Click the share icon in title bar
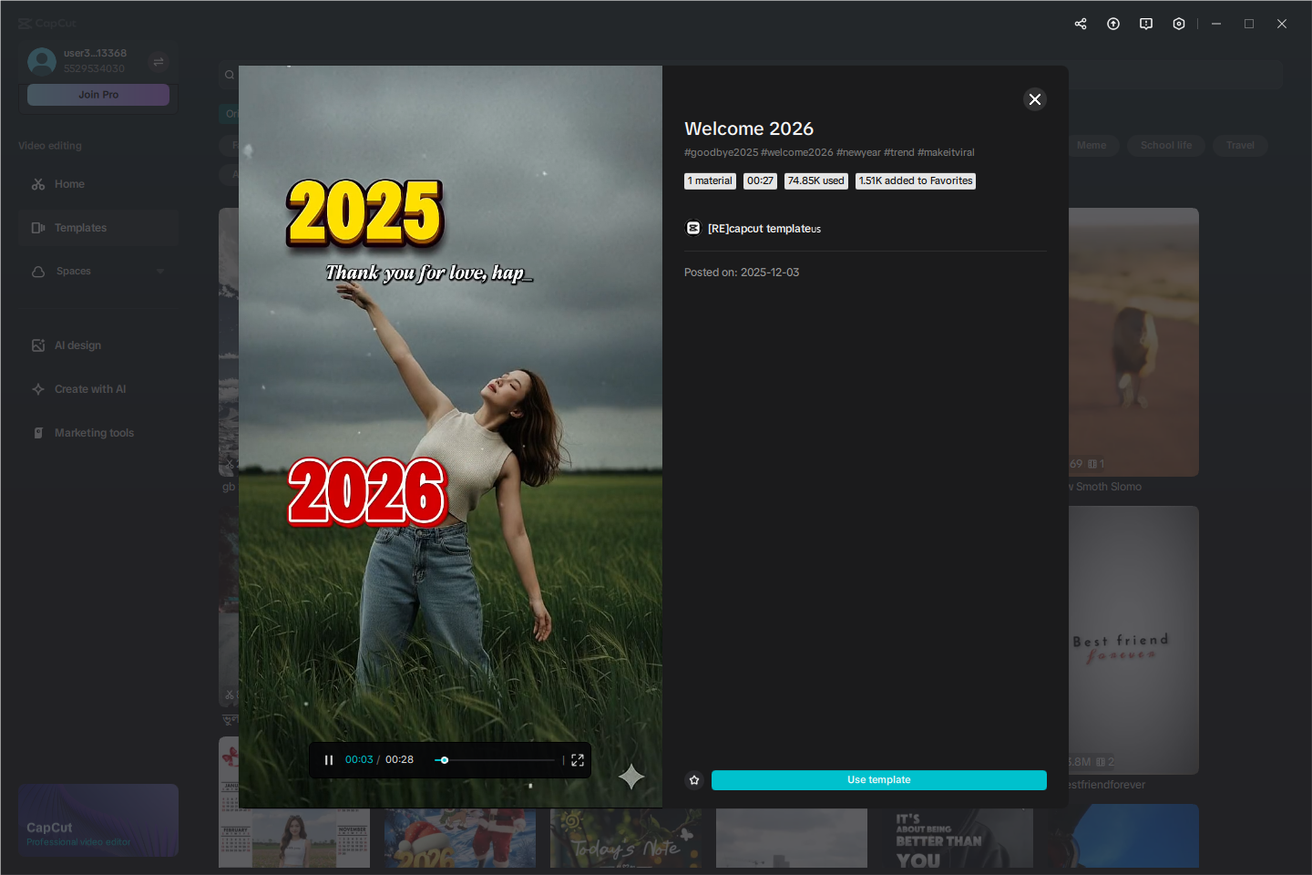 [1081, 24]
